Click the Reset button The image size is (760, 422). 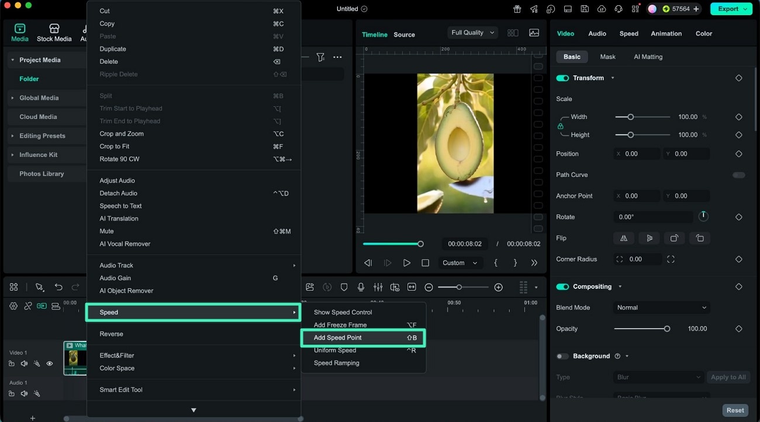(735, 410)
